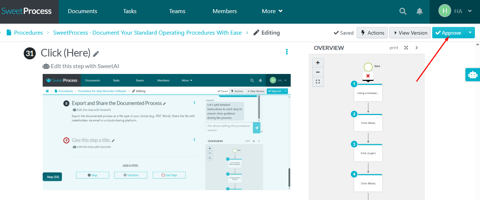Click the step 31 screenshot image

(167, 132)
